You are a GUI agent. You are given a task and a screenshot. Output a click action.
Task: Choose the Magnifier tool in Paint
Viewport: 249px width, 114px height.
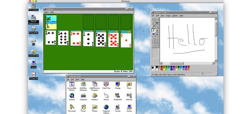pyautogui.click(x=157, y=27)
